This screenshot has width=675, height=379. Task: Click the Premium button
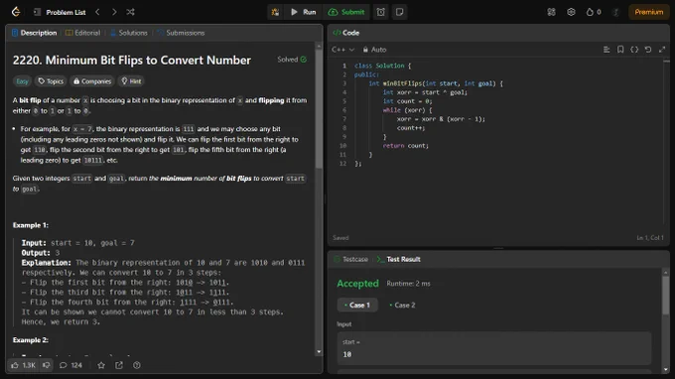click(649, 12)
